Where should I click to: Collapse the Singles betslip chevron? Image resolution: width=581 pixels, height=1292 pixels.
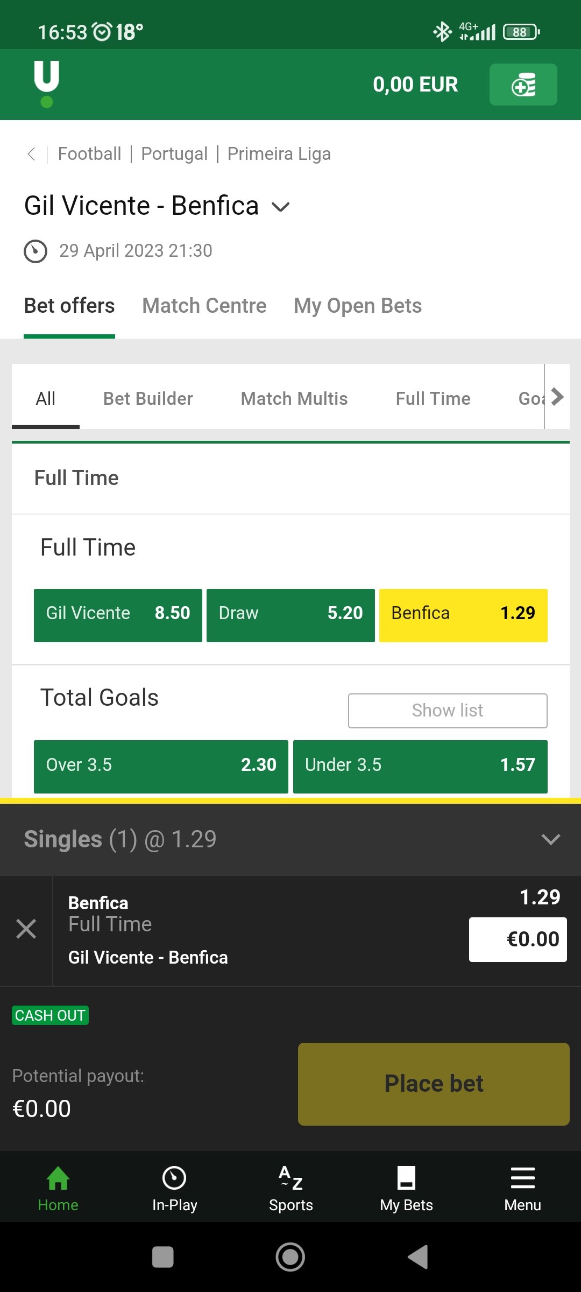[x=550, y=839]
